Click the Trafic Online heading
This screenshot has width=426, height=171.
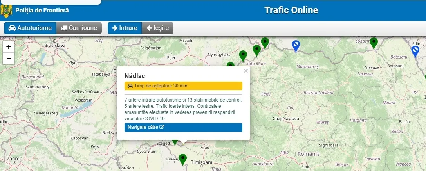(291, 10)
